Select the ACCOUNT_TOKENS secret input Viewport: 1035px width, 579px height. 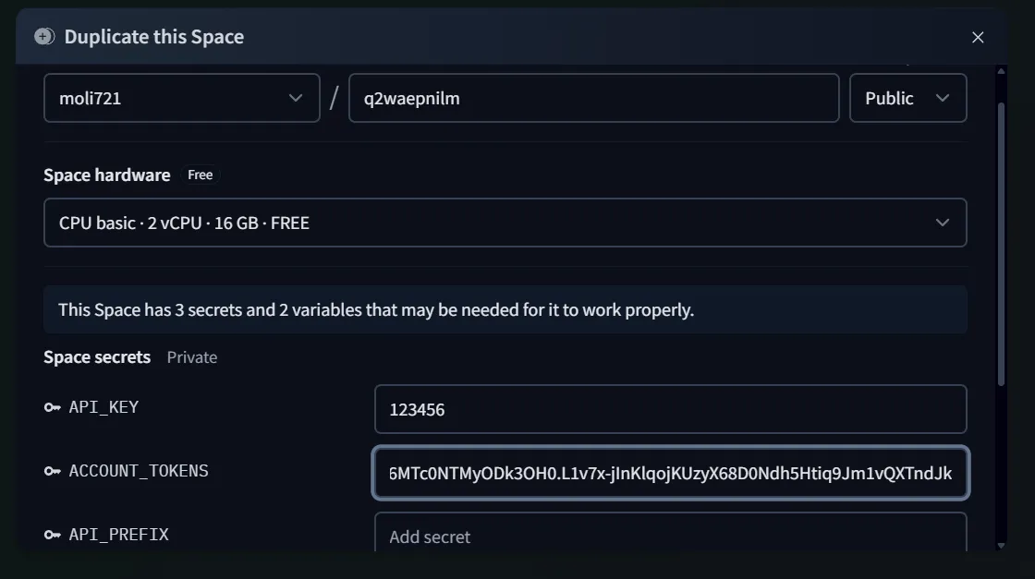pos(670,473)
